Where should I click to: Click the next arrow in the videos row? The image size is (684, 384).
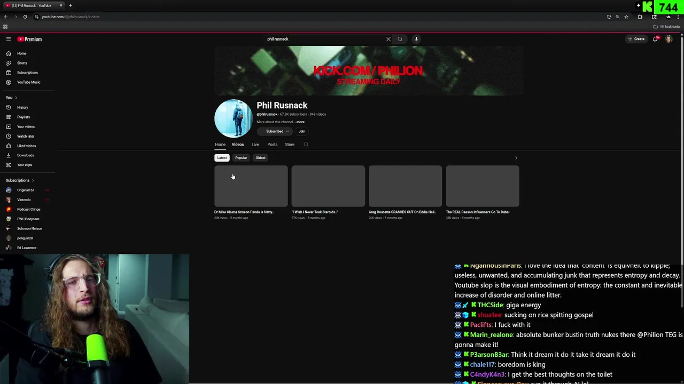click(516, 158)
